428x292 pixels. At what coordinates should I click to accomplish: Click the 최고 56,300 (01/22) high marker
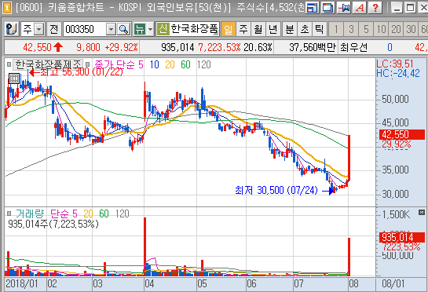[82, 71]
